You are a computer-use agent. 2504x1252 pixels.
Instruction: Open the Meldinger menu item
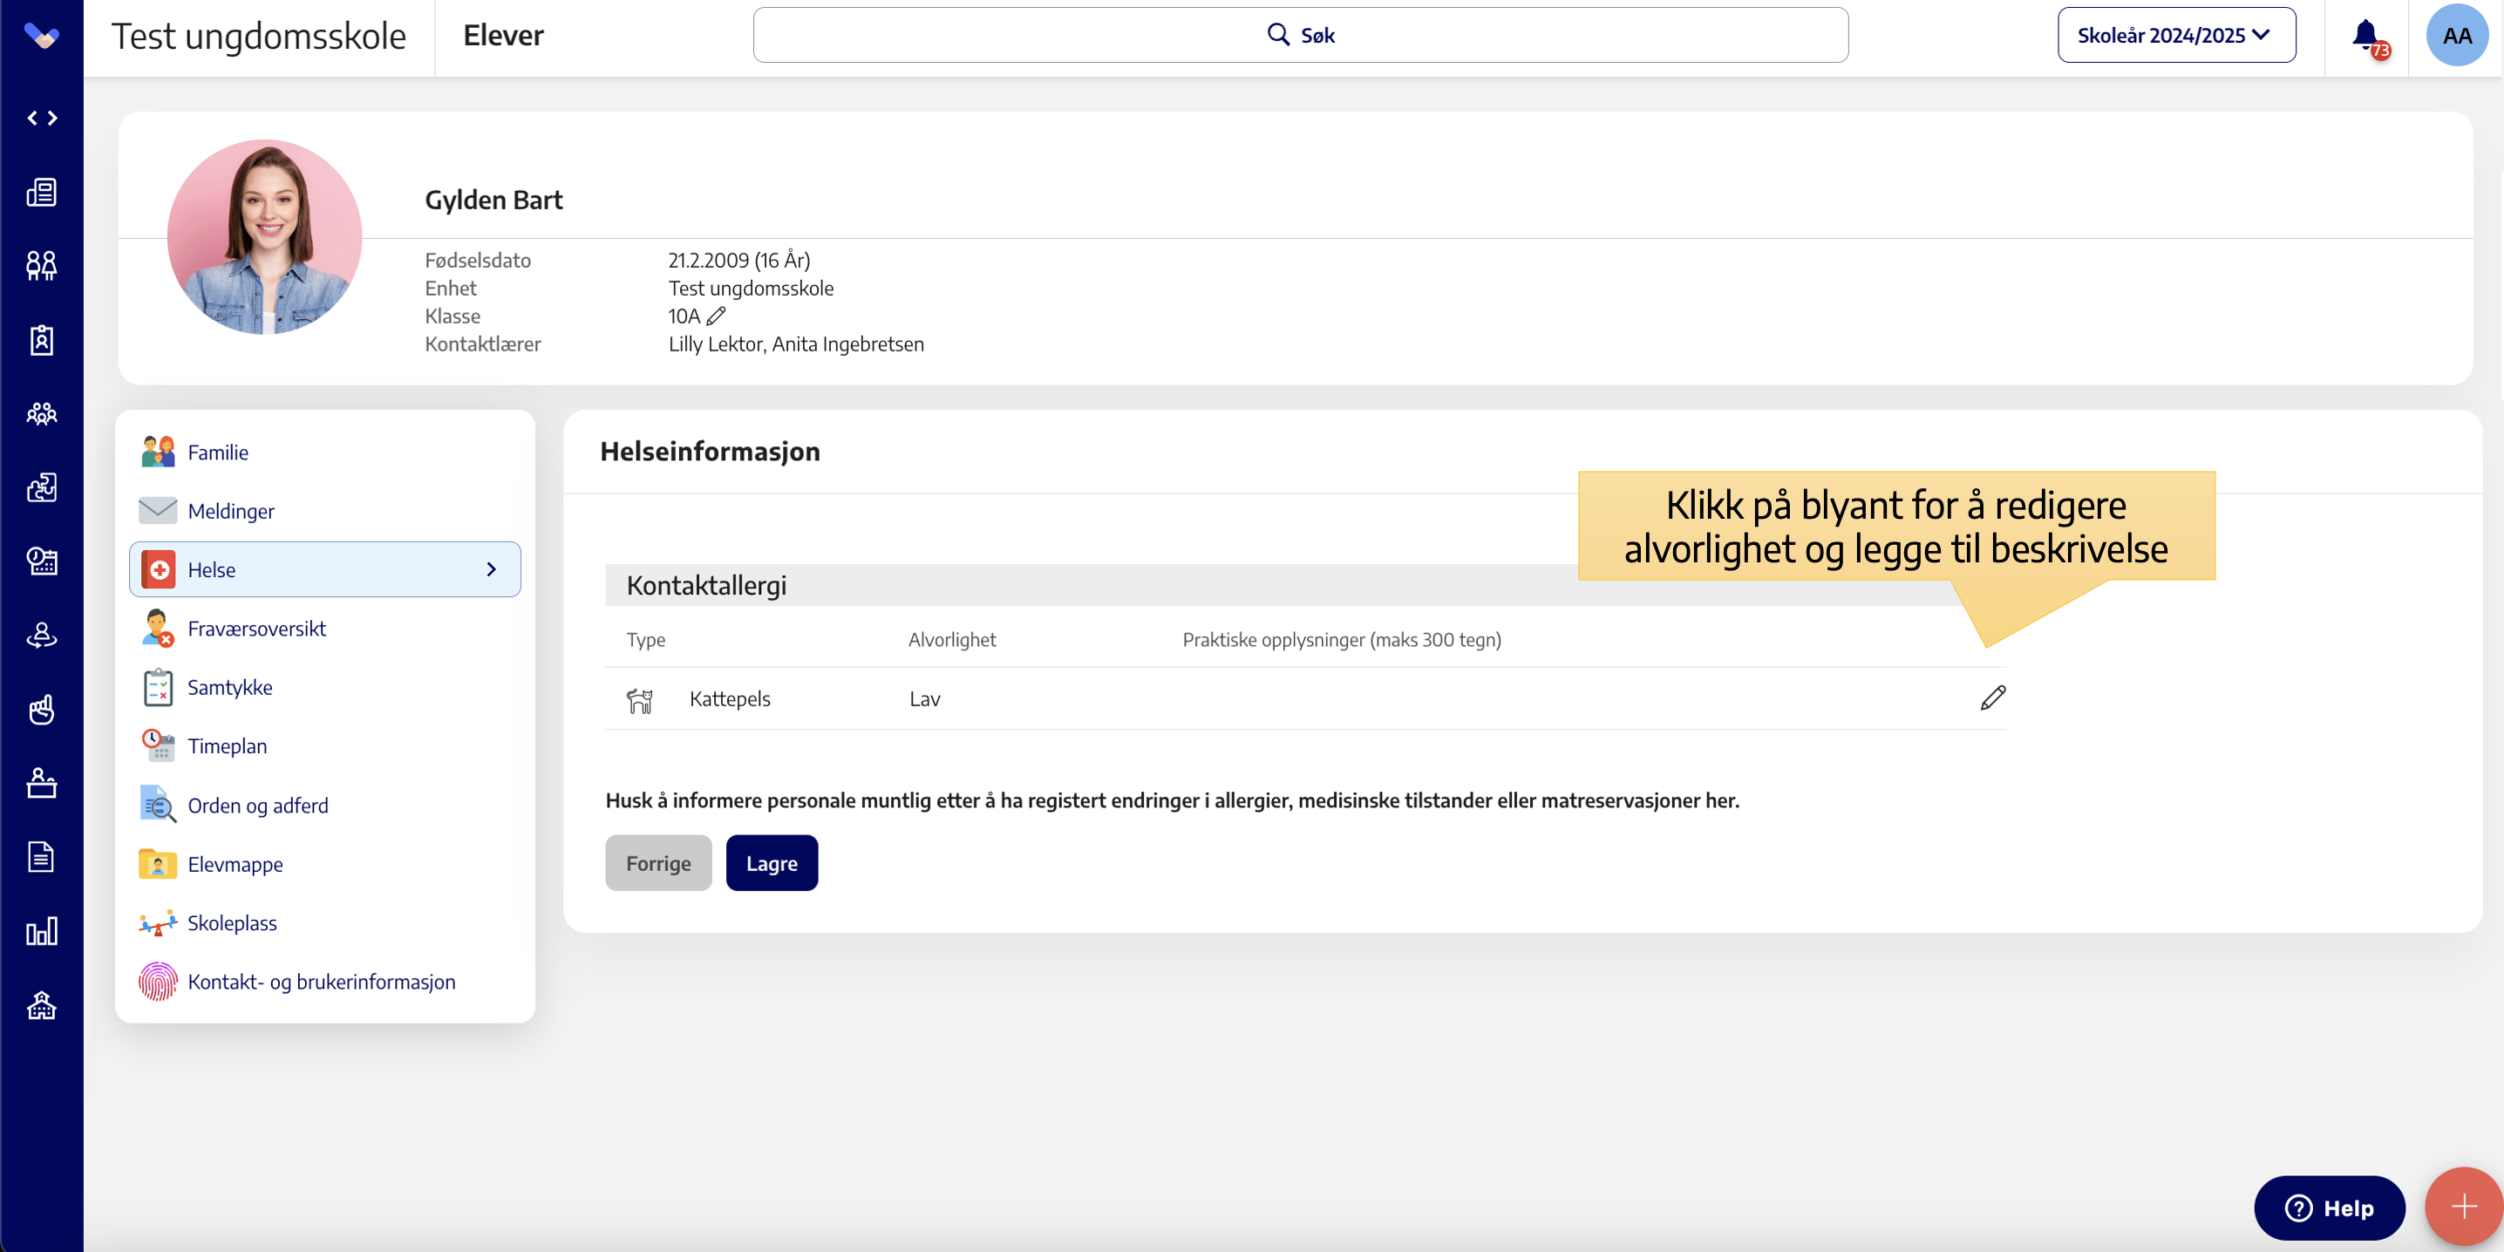324,511
